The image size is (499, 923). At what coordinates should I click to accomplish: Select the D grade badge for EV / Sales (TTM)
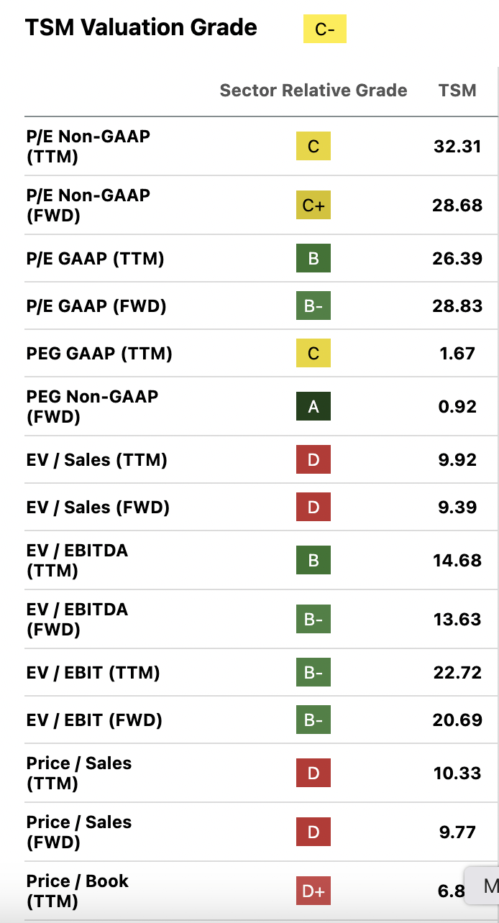(313, 460)
